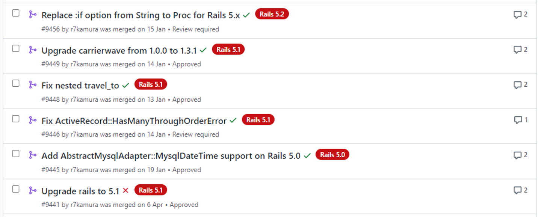
Task: Click 'Review required' on PR #9456
Action: click(195, 29)
